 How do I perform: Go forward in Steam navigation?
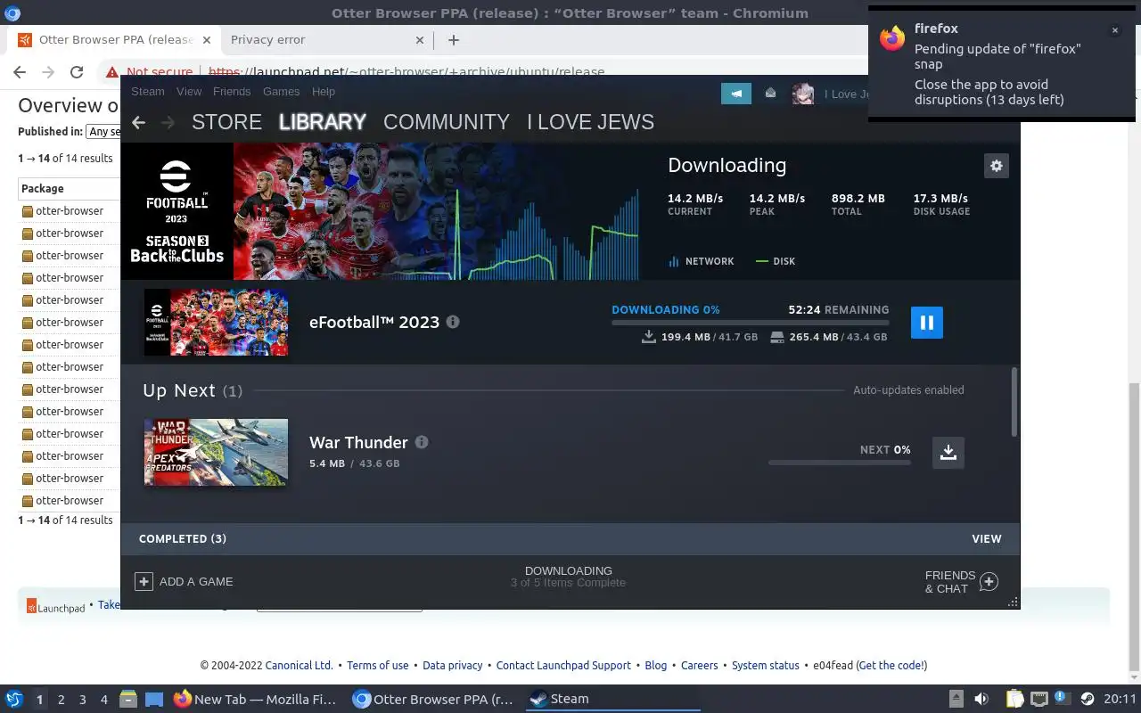(x=168, y=122)
